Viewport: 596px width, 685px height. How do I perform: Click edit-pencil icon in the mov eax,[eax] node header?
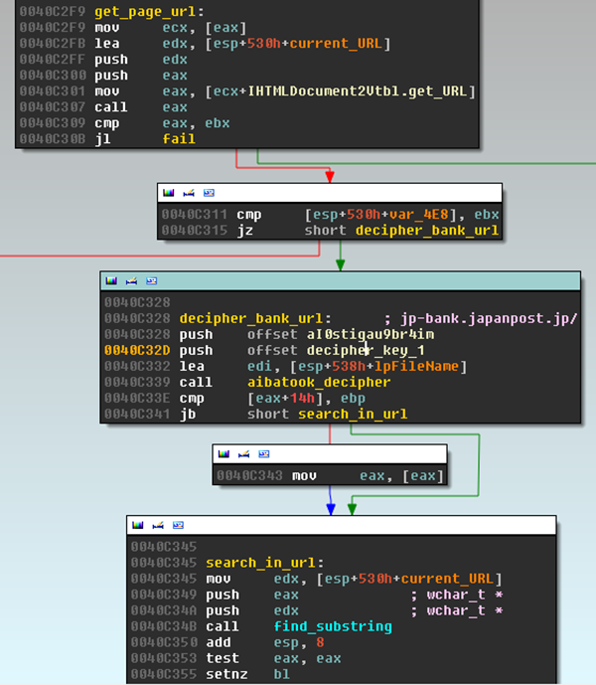click(x=243, y=454)
